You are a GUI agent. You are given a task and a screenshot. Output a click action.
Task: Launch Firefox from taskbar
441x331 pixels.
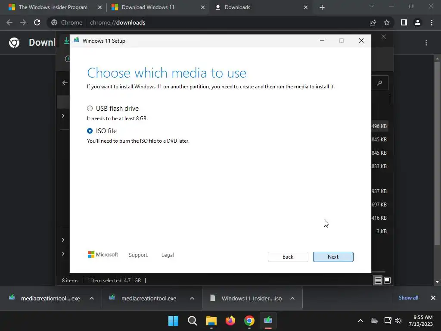[x=230, y=321]
